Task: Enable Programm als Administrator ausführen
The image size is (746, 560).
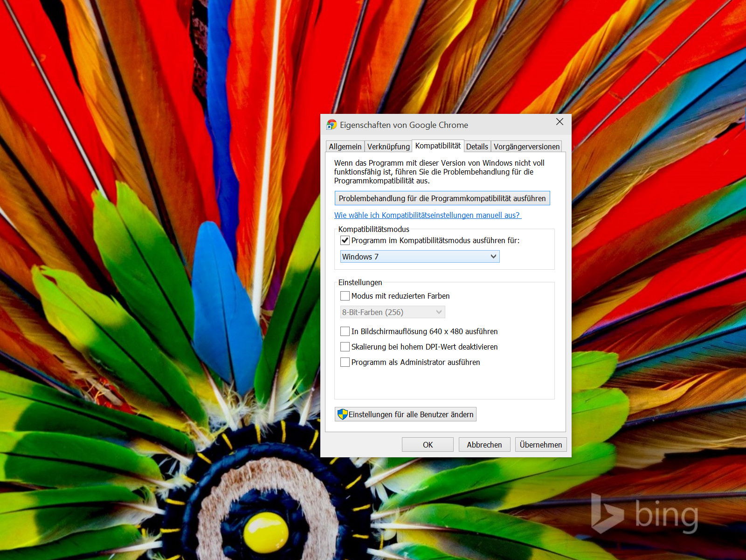Action: point(345,362)
